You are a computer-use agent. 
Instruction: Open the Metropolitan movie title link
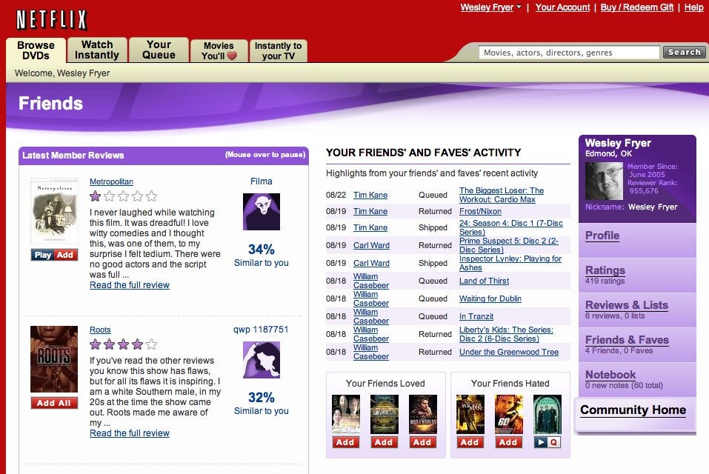(x=111, y=181)
